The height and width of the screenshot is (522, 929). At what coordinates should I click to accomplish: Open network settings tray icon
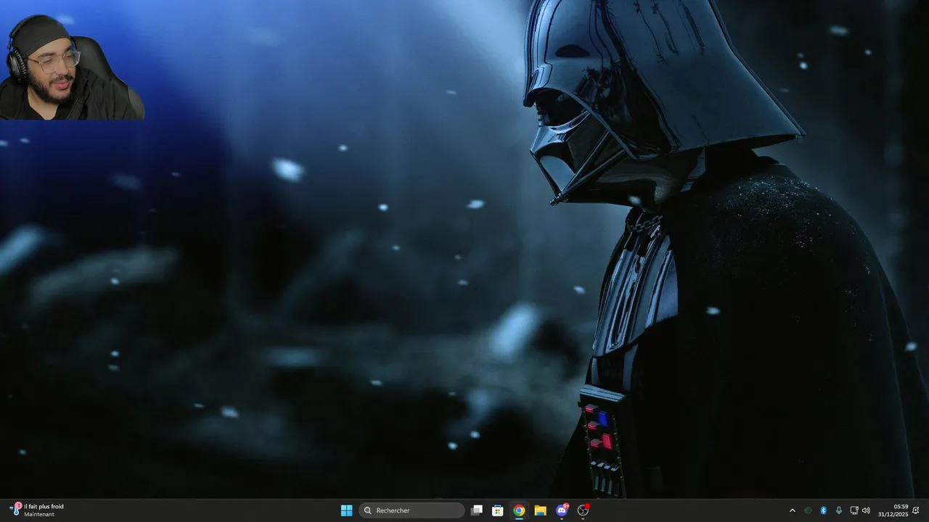coord(854,510)
